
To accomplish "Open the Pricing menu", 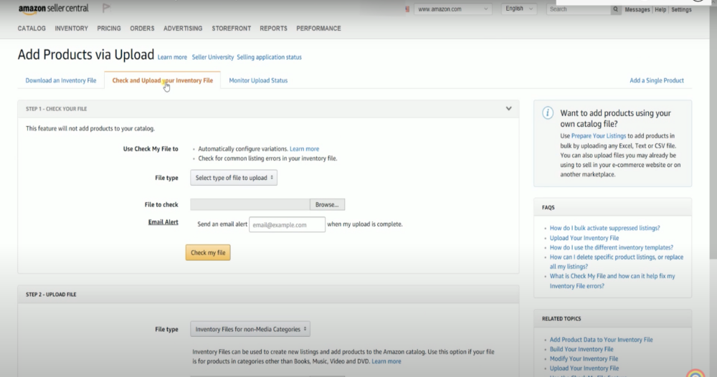I will point(109,29).
